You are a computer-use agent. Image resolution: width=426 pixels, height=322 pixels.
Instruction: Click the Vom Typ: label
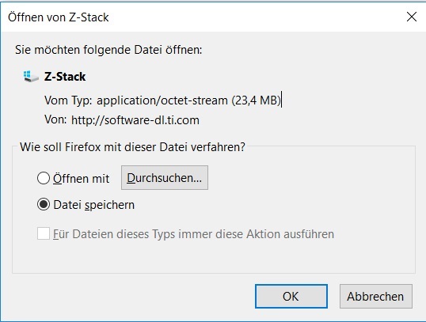point(68,100)
